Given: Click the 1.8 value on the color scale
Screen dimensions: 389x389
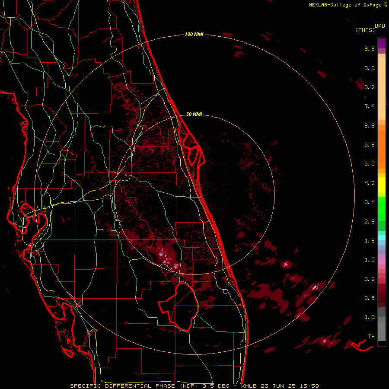Looking at the screenshot, I should click(x=370, y=241).
